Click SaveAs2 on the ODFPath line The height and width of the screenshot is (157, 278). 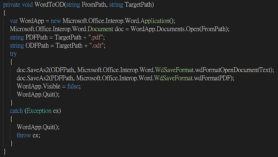click(38, 70)
